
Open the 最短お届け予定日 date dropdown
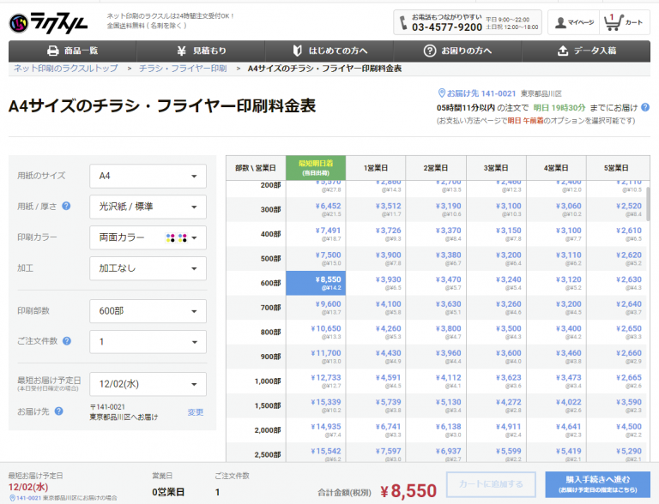tap(148, 384)
